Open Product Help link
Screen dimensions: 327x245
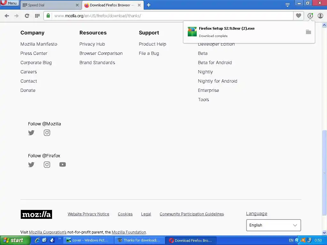(152, 44)
